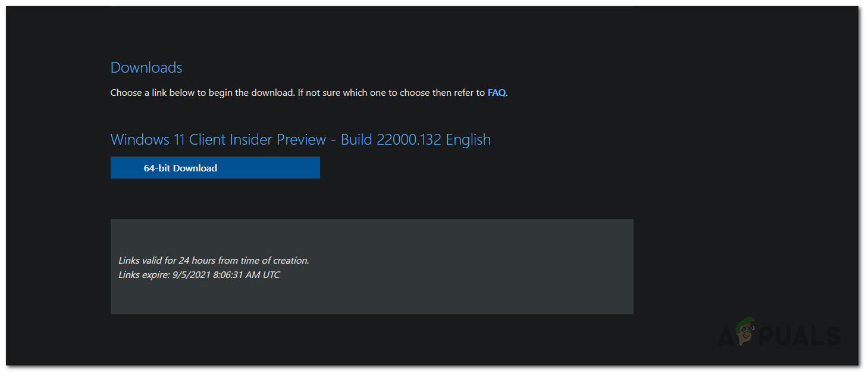Click the 9/5/2021 expiry date
The height and width of the screenshot is (372, 865).
(192, 275)
